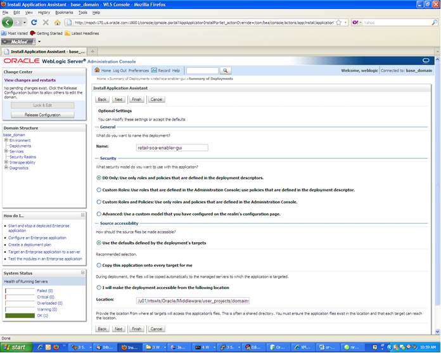Select DD Only security model
The width and height of the screenshot is (441, 353).
pos(99,177)
